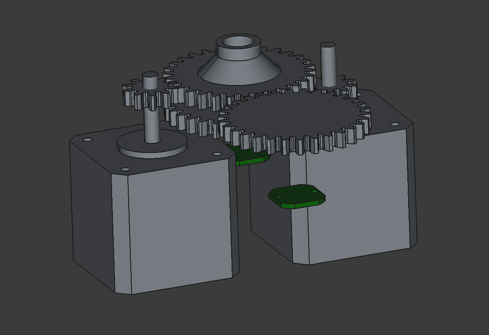489x335 pixels.
Task: Click the front mounting hole on left motor
Action: 125,169
